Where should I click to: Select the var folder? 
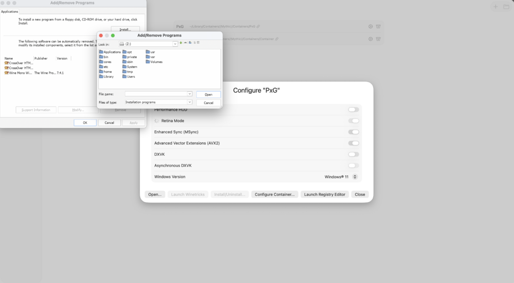151,57
